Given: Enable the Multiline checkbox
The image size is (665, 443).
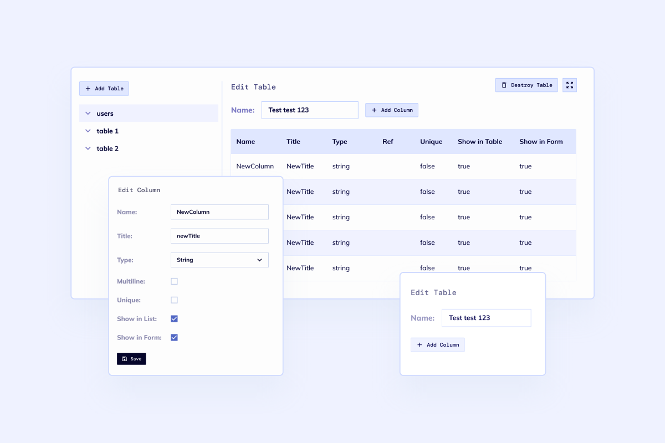Looking at the screenshot, I should (174, 281).
